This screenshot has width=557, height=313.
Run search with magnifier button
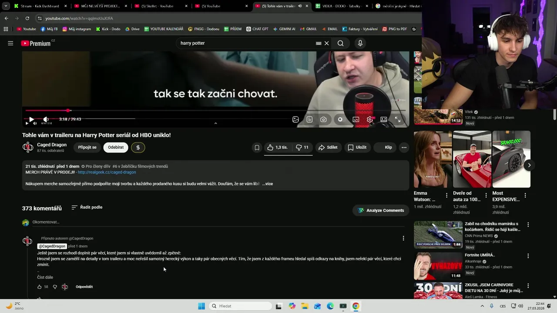point(340,43)
